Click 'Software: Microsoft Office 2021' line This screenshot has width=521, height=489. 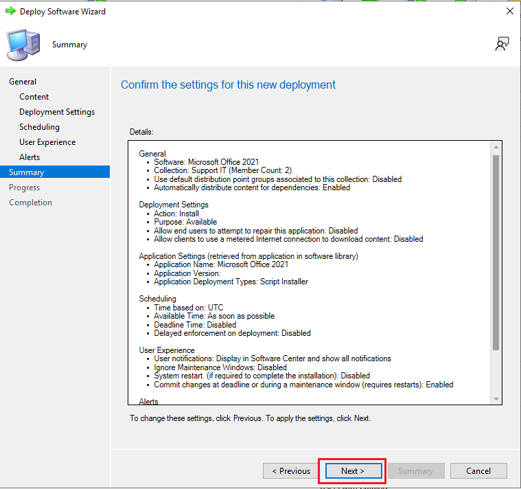[x=207, y=162]
